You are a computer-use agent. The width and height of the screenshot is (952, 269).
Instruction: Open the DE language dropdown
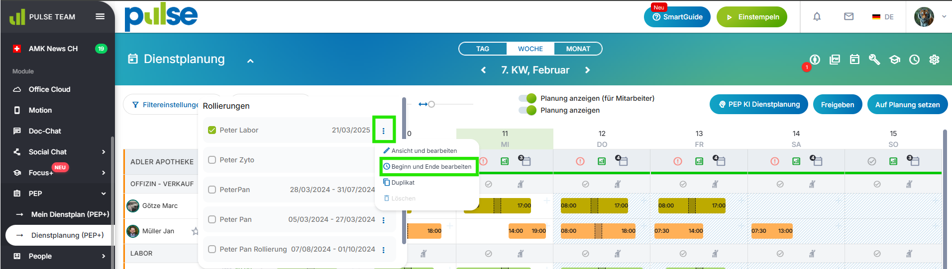pos(883,17)
